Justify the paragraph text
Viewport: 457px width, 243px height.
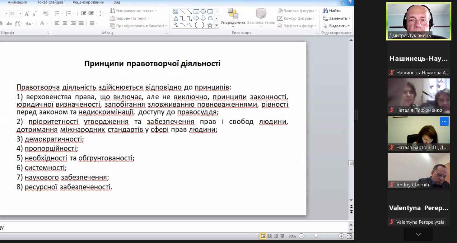click(81, 23)
